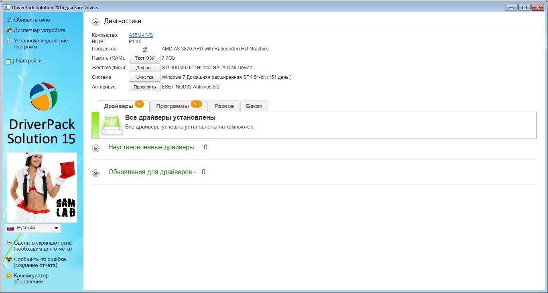This screenshot has height=293, width=548.
Task: Open Конфигуратор обновлений link
Action: 31,279
